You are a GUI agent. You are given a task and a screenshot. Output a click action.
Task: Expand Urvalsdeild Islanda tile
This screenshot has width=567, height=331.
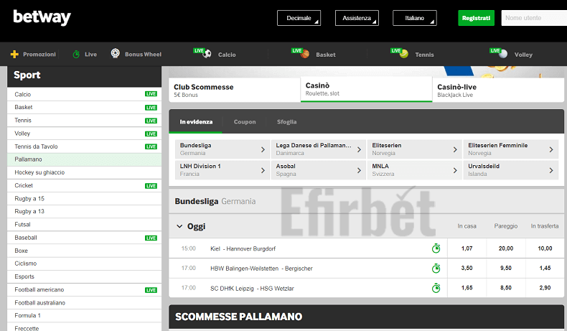510,170
